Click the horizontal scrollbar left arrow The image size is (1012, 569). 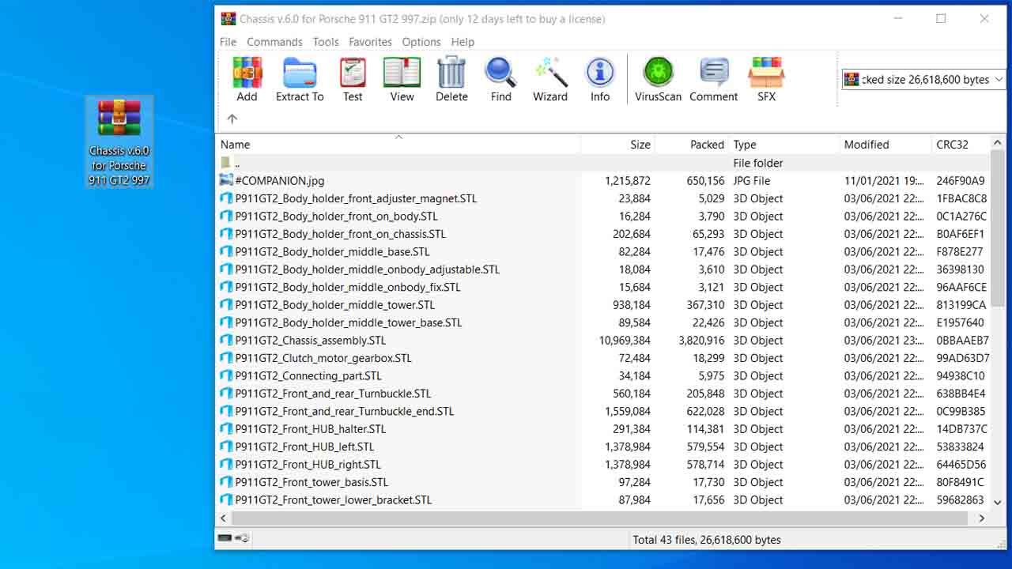point(224,518)
